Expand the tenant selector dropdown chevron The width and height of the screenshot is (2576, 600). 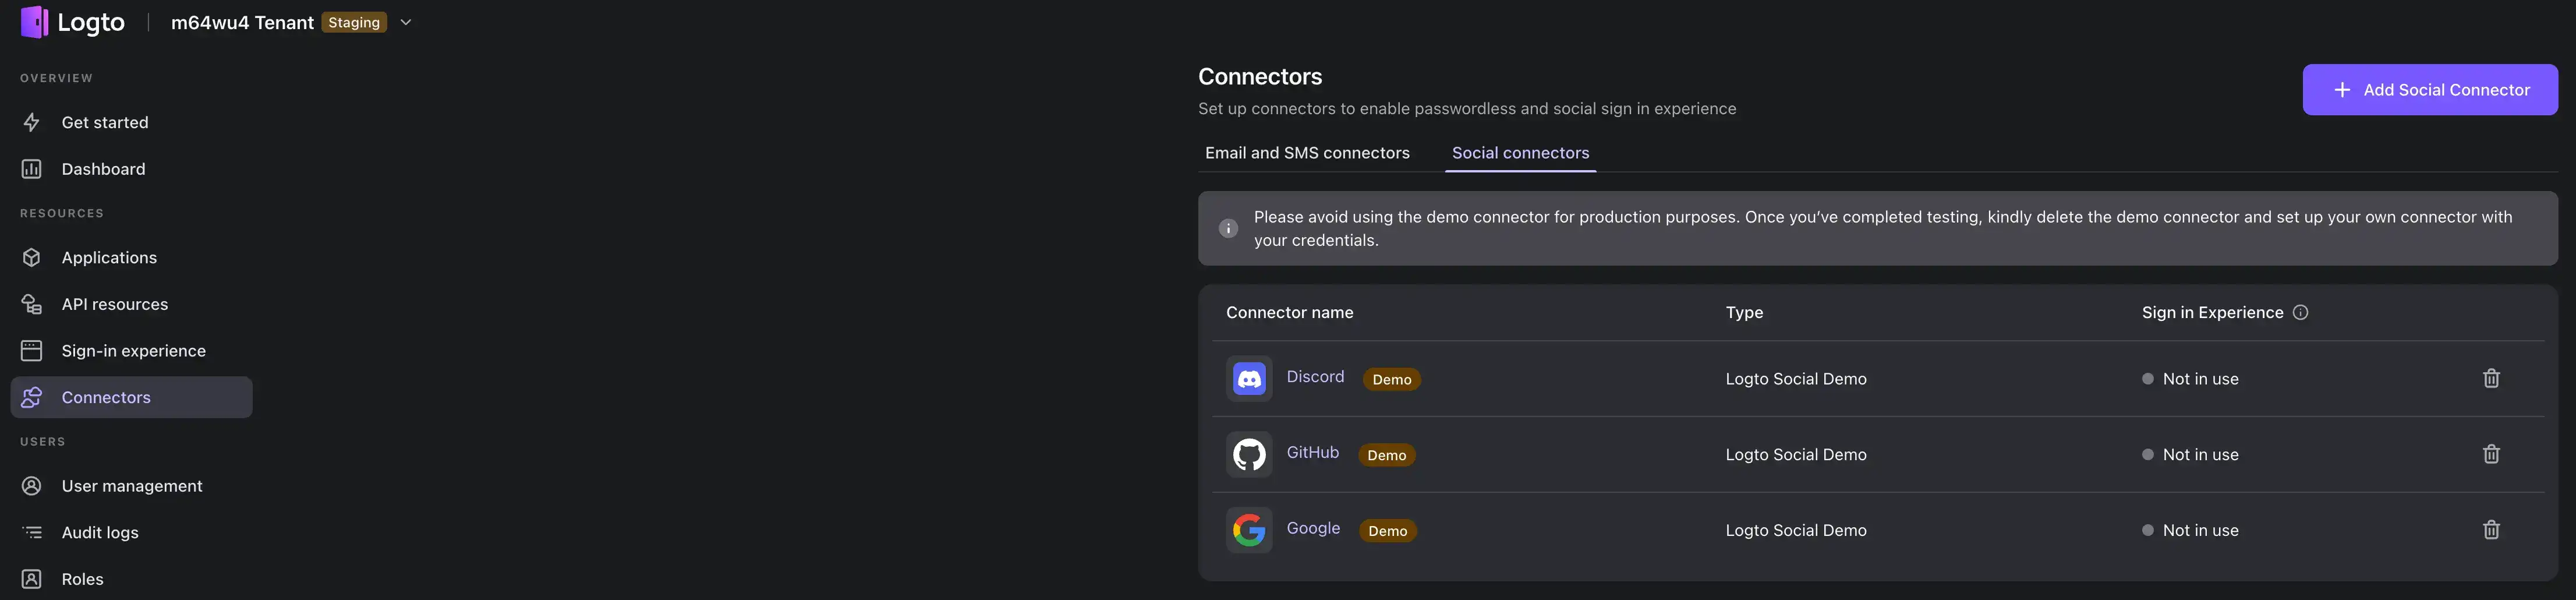click(405, 22)
